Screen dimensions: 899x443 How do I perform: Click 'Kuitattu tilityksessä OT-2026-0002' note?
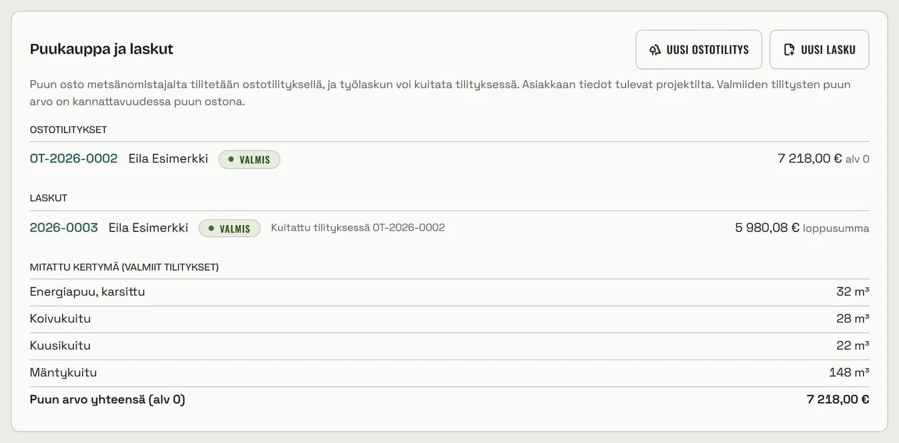(x=358, y=227)
